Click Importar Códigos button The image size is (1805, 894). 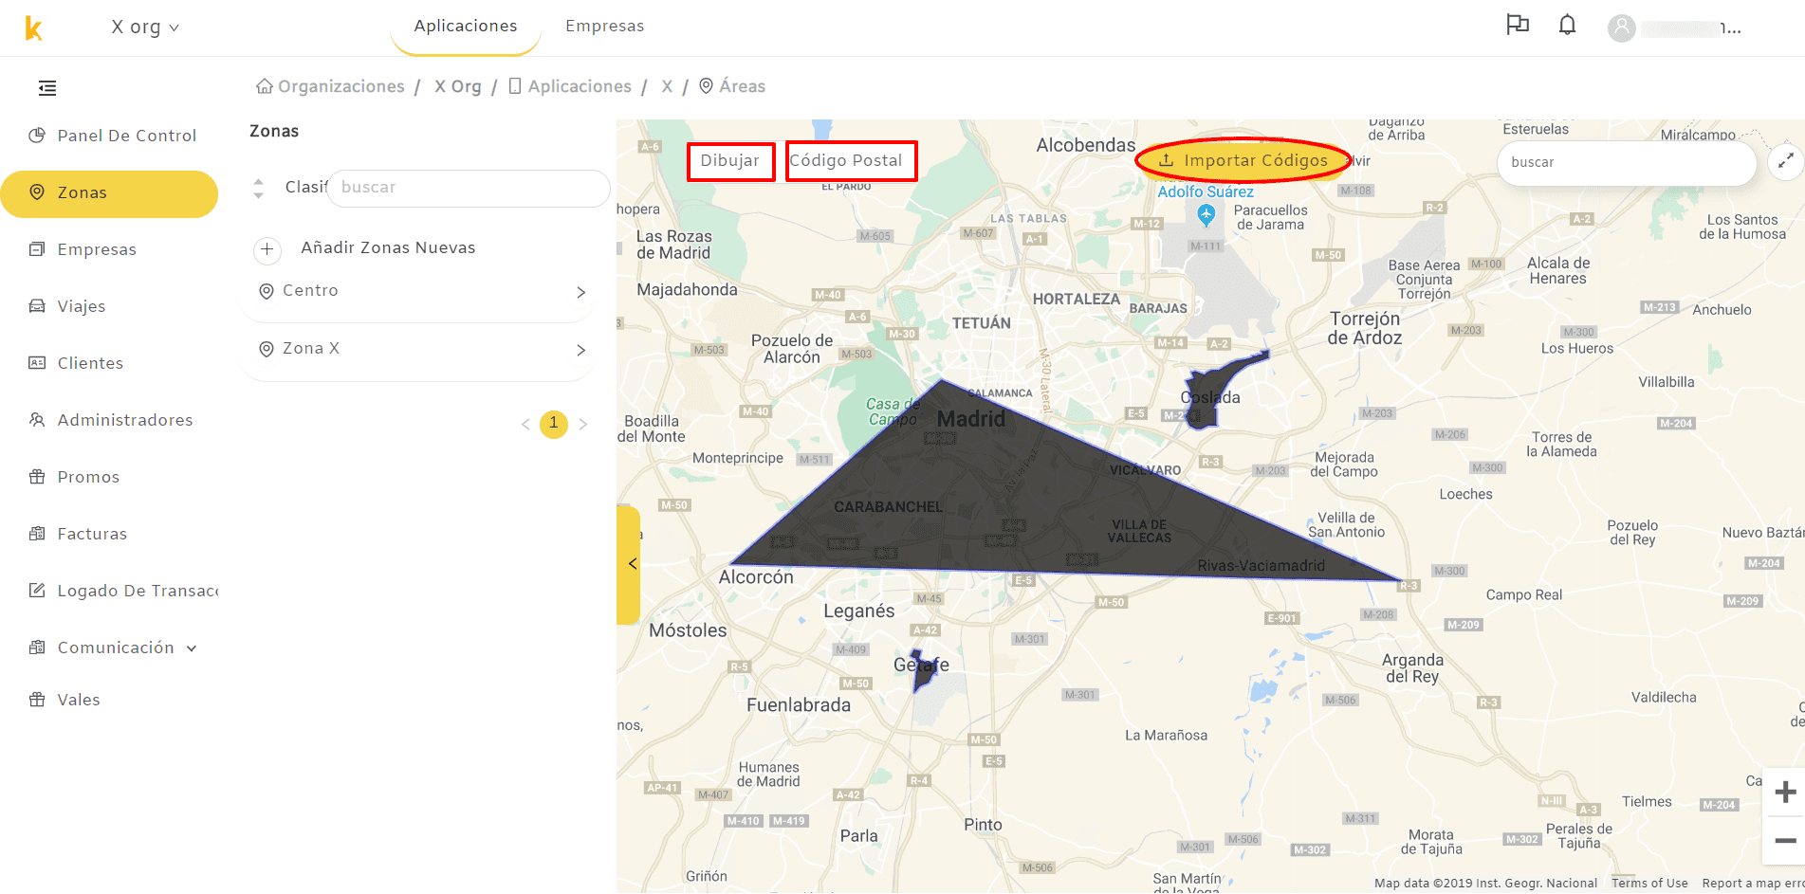(x=1243, y=160)
